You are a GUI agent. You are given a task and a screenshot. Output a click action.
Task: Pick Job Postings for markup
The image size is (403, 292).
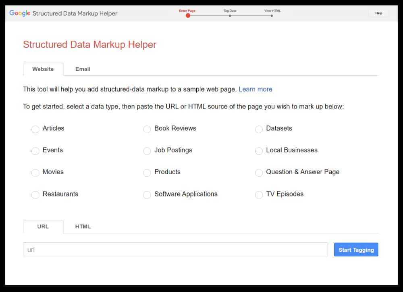point(147,151)
